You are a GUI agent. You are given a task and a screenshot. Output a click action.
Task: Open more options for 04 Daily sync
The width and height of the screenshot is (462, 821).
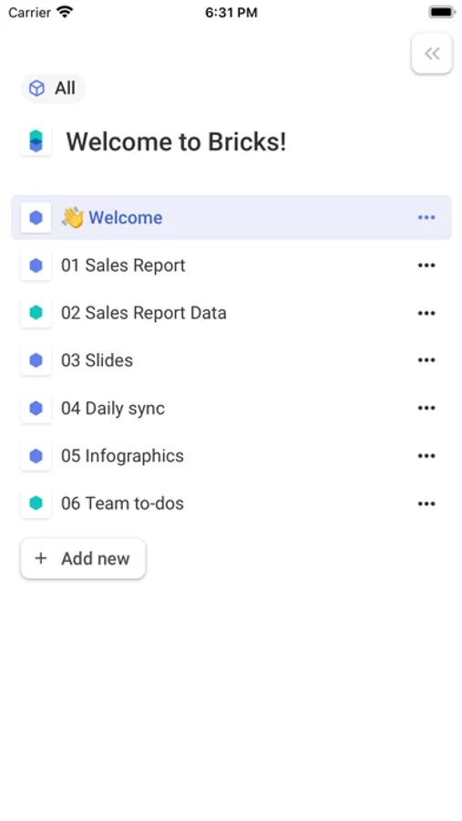point(426,408)
